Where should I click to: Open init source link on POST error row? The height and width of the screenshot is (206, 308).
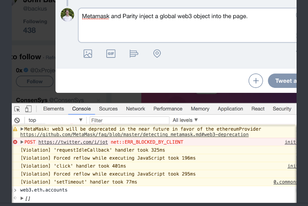click(291, 142)
